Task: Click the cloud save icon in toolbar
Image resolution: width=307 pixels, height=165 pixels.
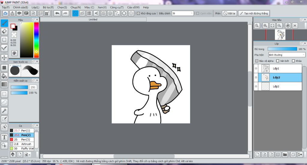Action: coord(5,13)
